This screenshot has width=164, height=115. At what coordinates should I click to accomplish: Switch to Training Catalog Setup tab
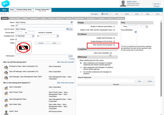pos(24,10)
